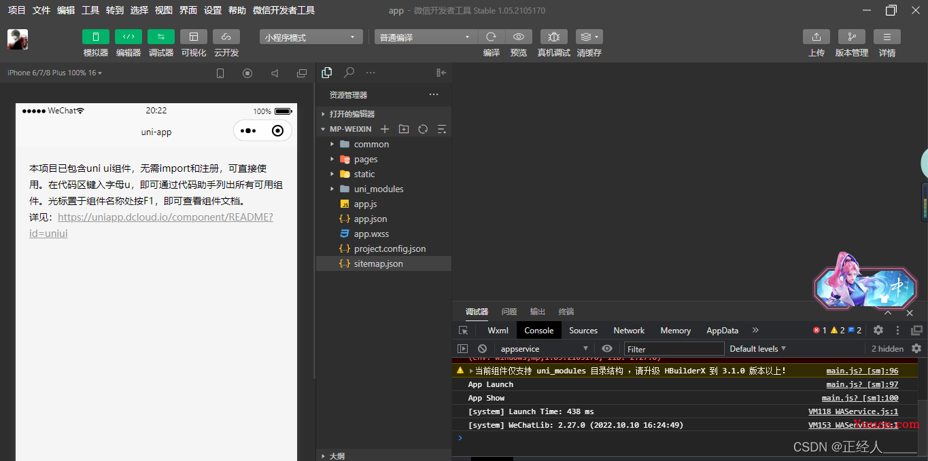Collapse the sidebar panel icon
The width and height of the screenshot is (928, 461).
point(441,73)
